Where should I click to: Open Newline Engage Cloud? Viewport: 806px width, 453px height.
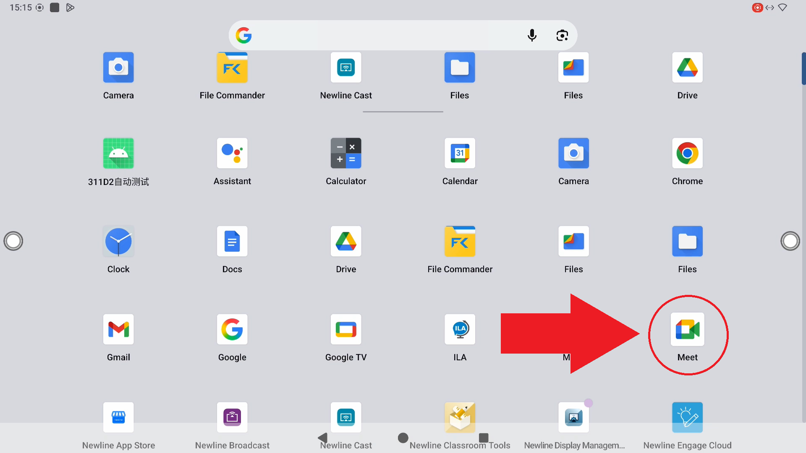tap(687, 418)
